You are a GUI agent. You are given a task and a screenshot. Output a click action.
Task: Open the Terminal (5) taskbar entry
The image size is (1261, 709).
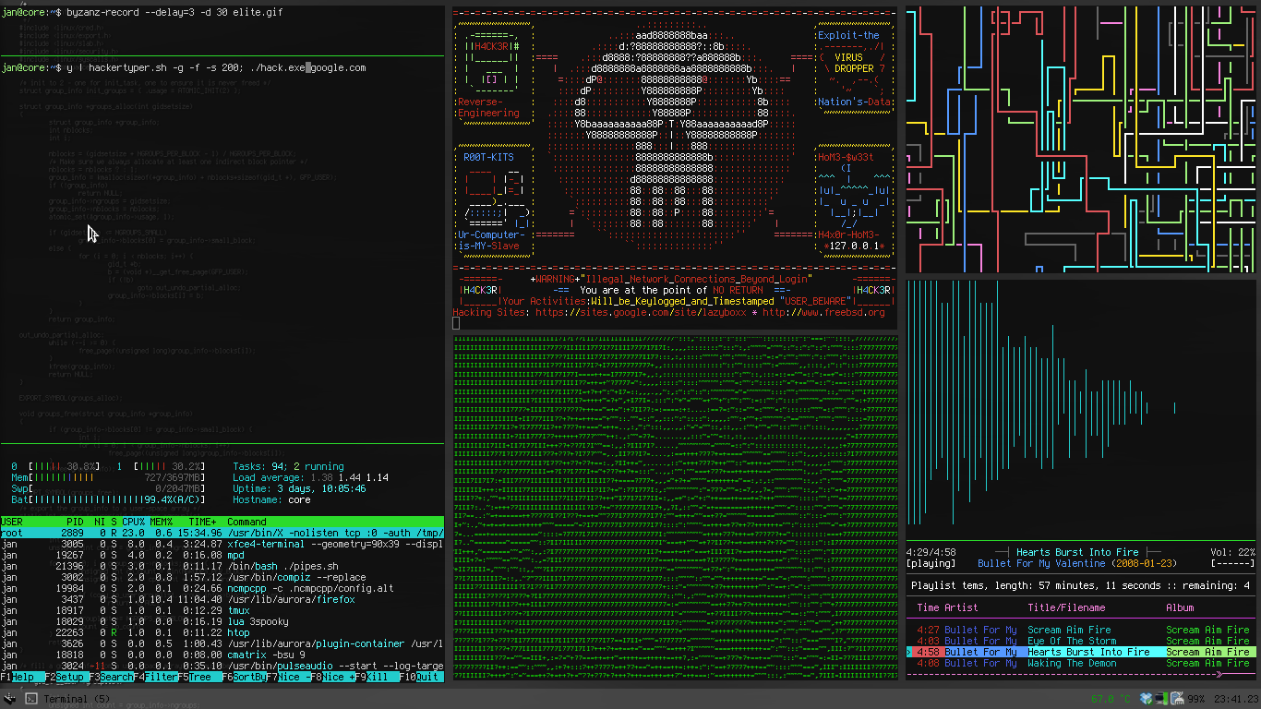[x=77, y=699]
